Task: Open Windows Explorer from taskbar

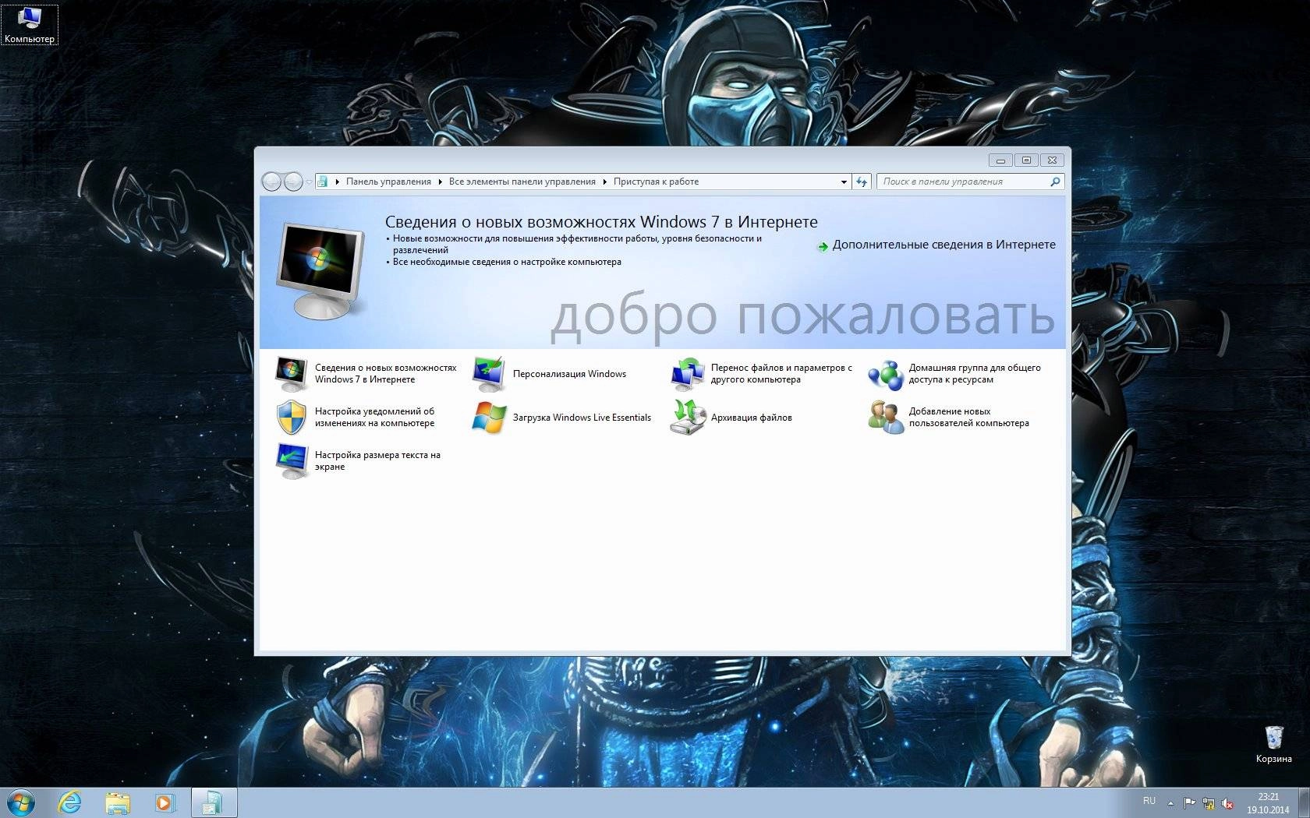Action: point(118,802)
